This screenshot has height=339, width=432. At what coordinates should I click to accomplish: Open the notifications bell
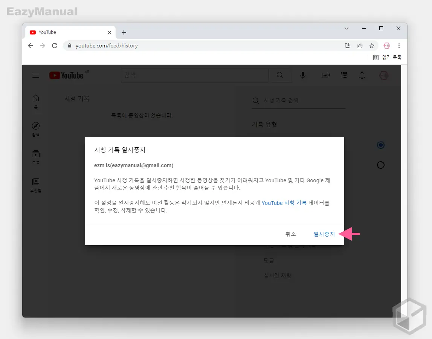(362, 75)
